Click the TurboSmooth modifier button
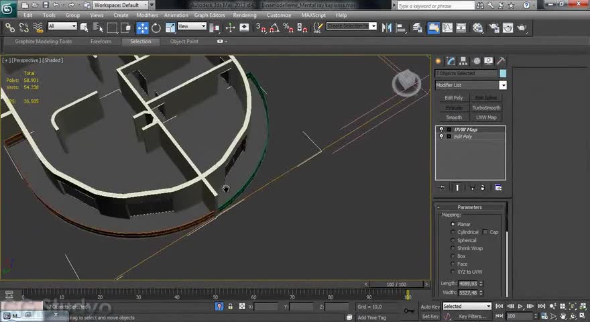Image resolution: width=590 pixels, height=322 pixels. (486, 107)
